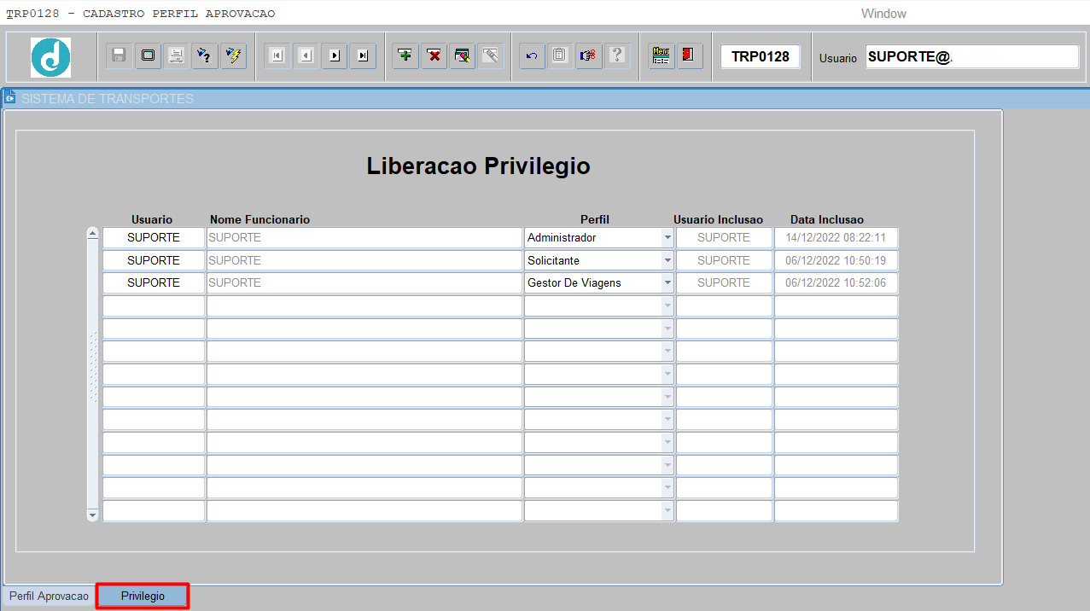The width and height of the screenshot is (1090, 611).
Task: Jump to last record arrow icon
Action: tap(363, 55)
